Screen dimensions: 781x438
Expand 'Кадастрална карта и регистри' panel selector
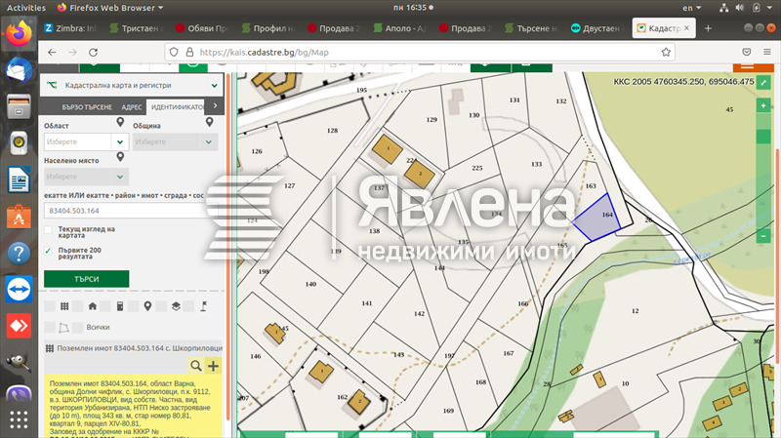(x=215, y=86)
